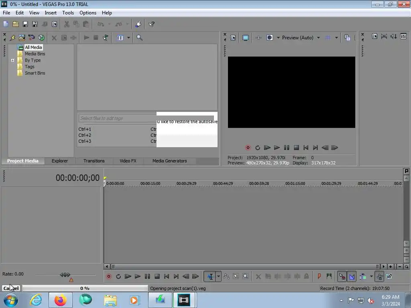Open the Redo history dropdown arrow
Image resolution: width=411 pixels, height=308 pixels.
coord(127,24)
